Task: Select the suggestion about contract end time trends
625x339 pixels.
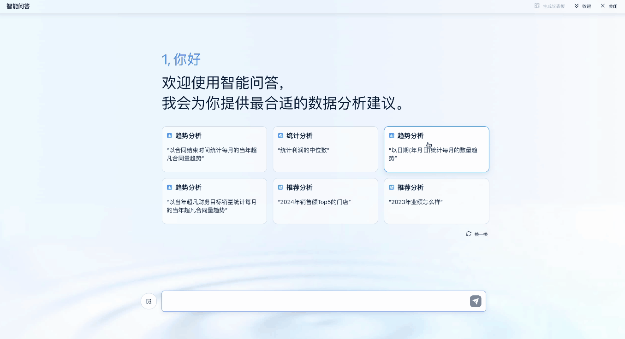Action: [x=214, y=149]
